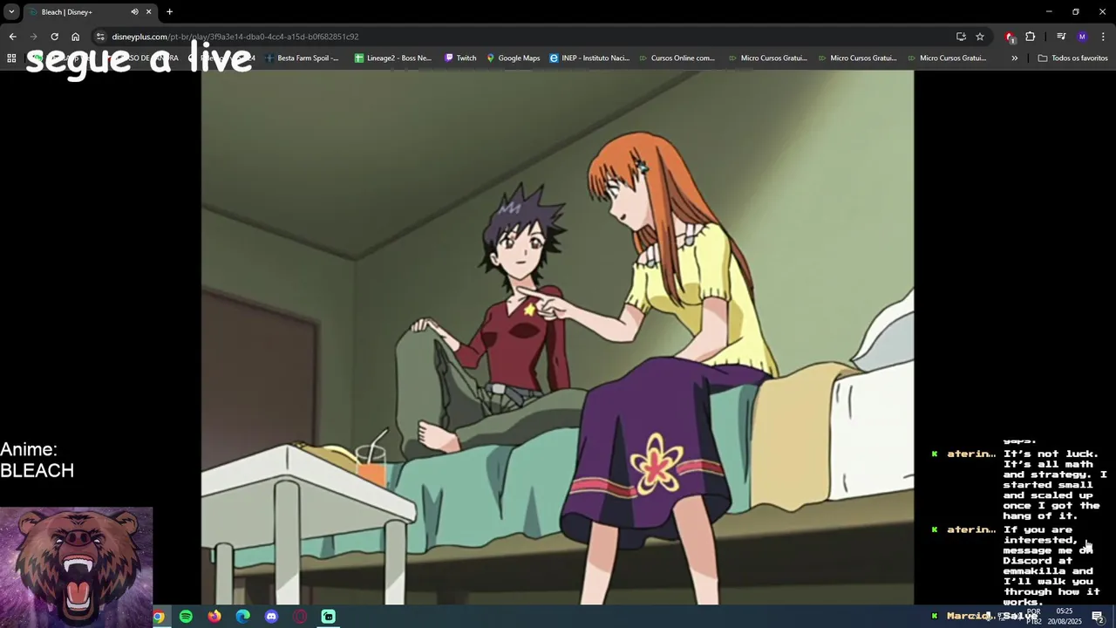This screenshot has width=1116, height=628.
Task: Open Discord from the taskbar
Action: pyautogui.click(x=271, y=617)
